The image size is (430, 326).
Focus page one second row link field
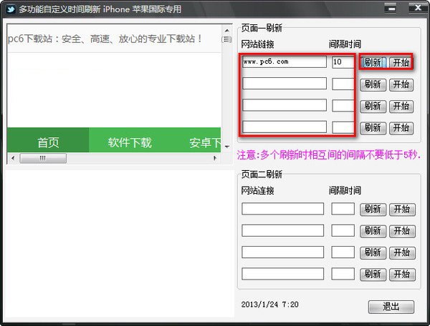click(285, 84)
